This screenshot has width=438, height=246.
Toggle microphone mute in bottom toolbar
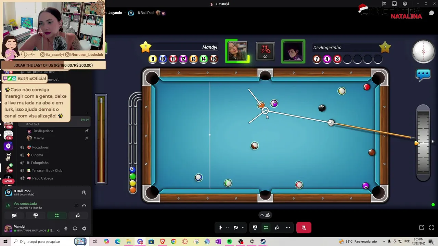coord(220,228)
